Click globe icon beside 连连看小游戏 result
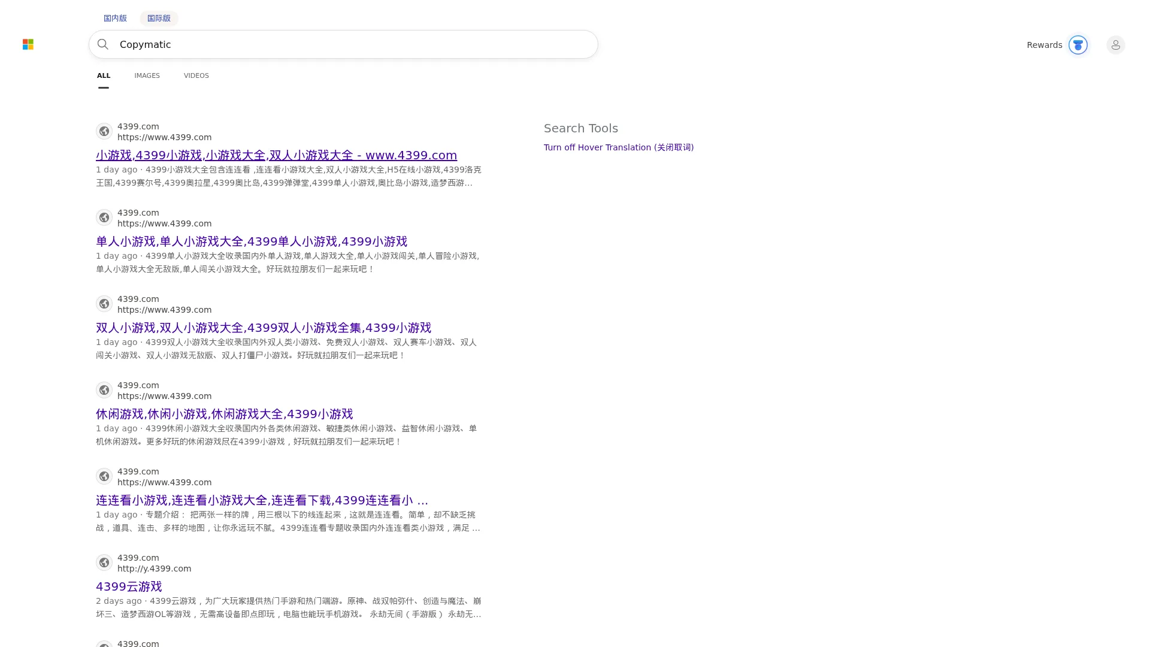Screen dimensions: 1150x647 [x=104, y=476]
